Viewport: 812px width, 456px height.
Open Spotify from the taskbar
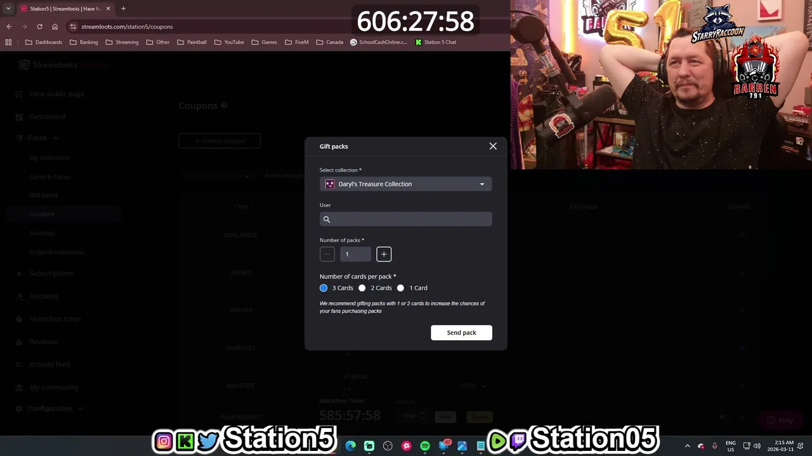point(425,446)
